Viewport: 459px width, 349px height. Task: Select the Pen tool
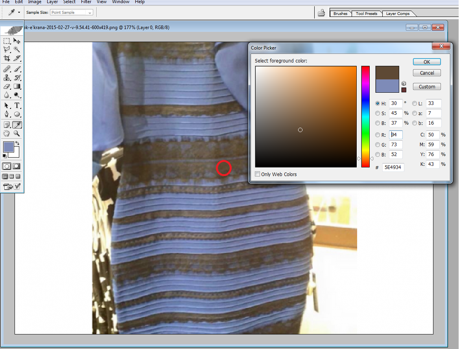click(x=7, y=114)
